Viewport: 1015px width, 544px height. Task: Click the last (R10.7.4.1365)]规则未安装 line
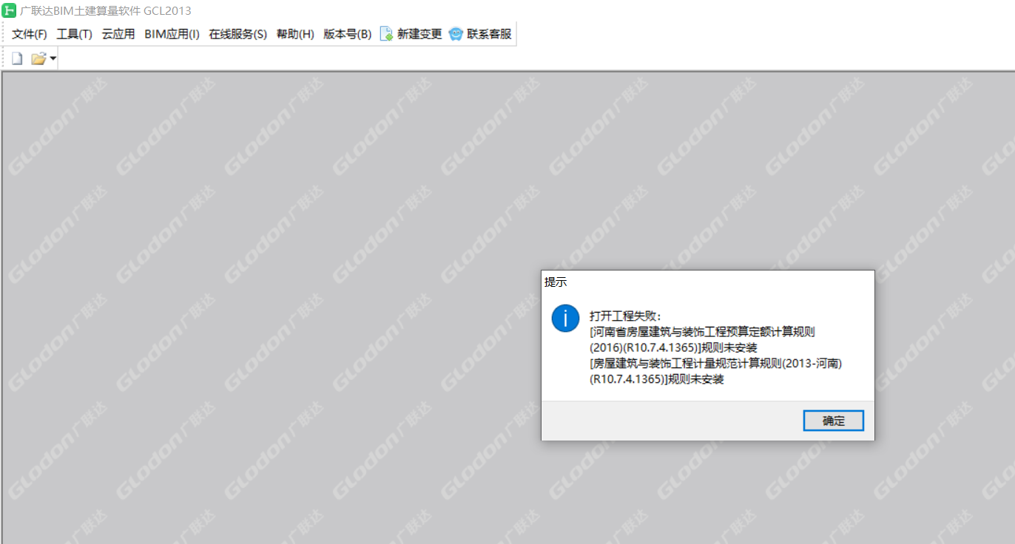point(656,379)
